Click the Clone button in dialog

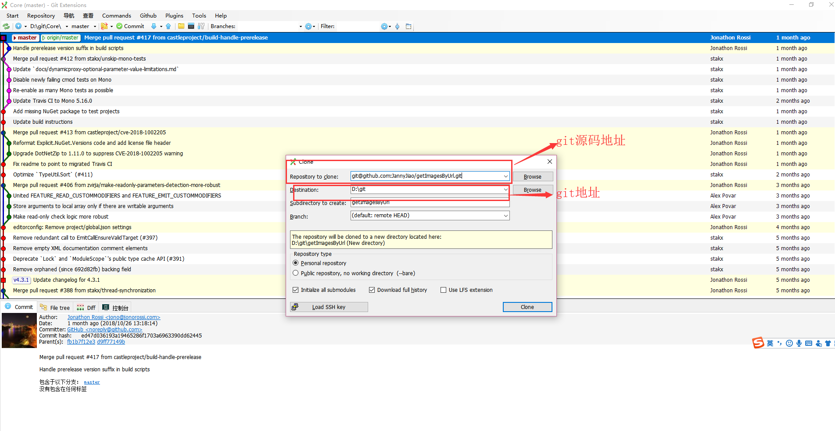(527, 307)
